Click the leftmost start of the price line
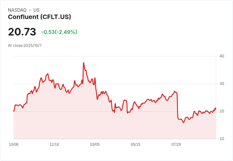 point(14,111)
